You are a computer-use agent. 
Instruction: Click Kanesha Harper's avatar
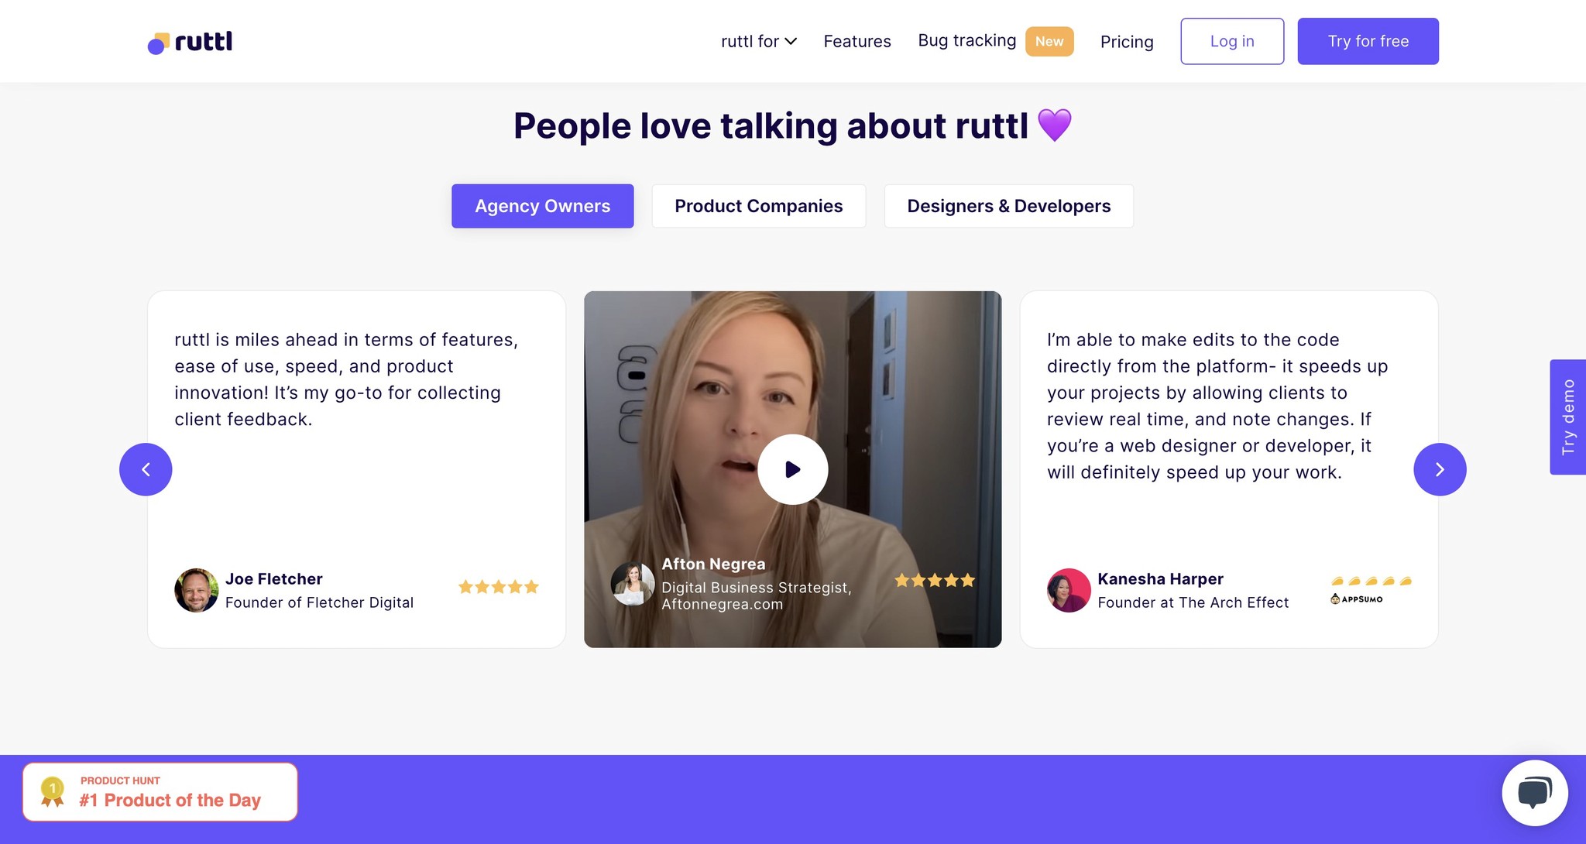pos(1069,590)
